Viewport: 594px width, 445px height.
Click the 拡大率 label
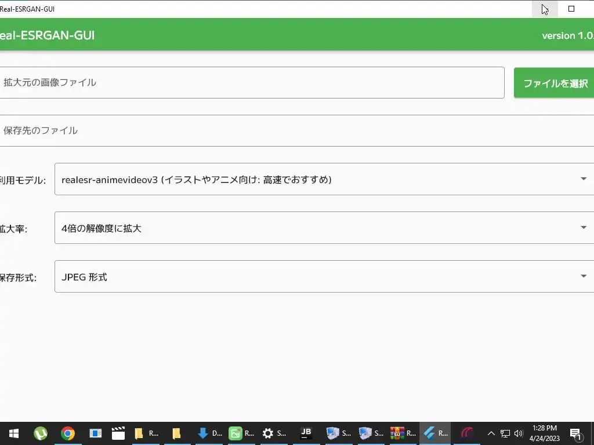(x=14, y=229)
